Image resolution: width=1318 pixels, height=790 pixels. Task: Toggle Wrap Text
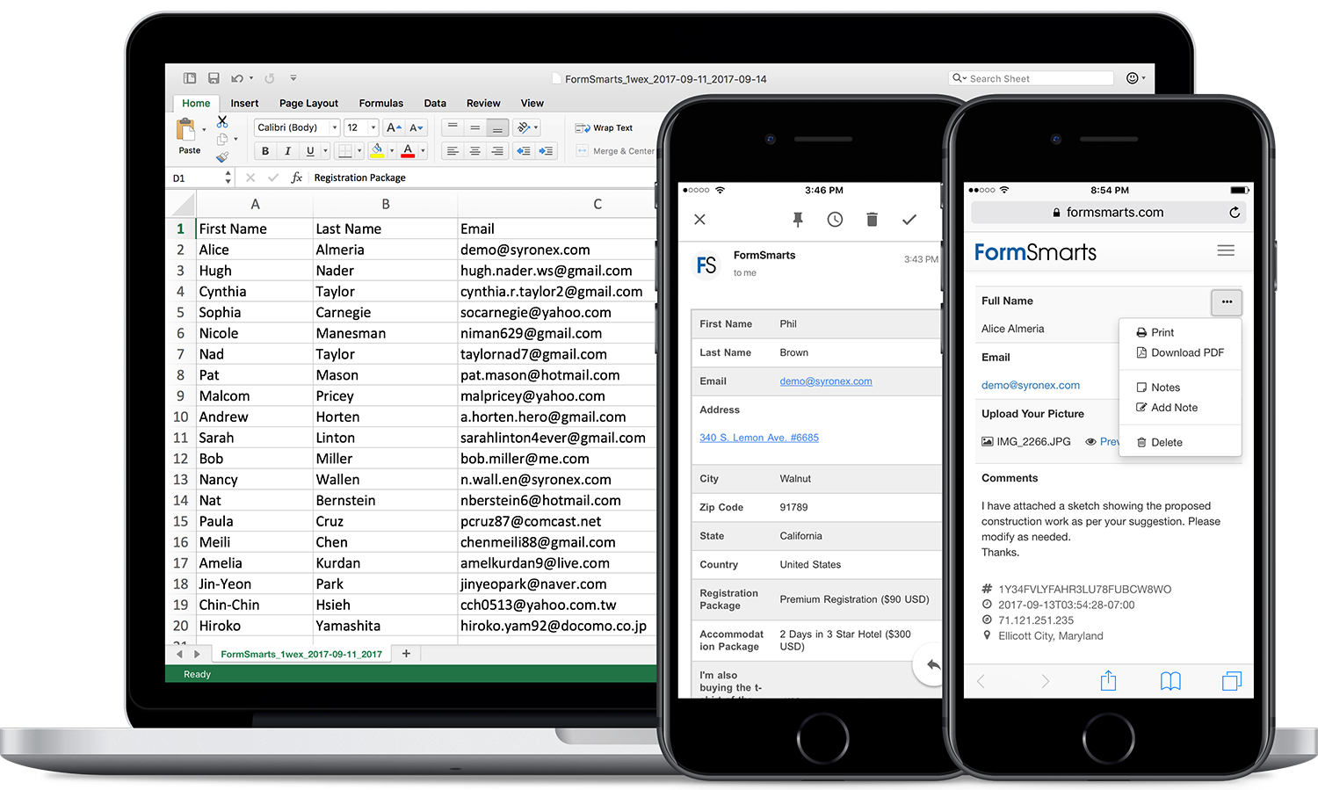604,128
